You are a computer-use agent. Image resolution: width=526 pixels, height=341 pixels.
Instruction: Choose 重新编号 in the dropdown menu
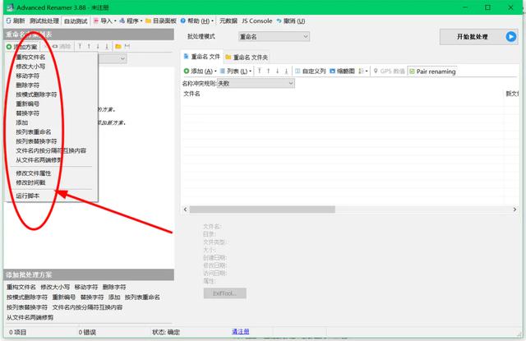pyautogui.click(x=27, y=104)
